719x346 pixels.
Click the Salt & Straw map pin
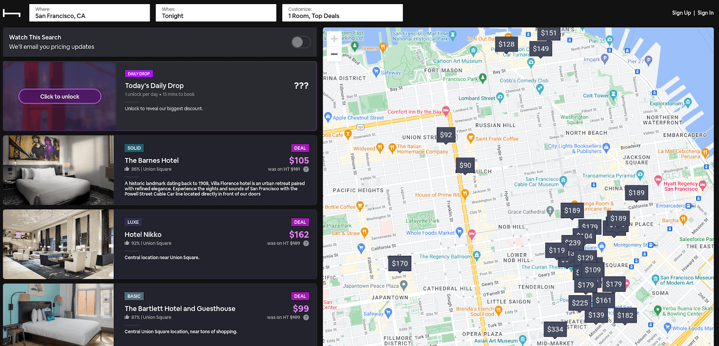[364, 232]
